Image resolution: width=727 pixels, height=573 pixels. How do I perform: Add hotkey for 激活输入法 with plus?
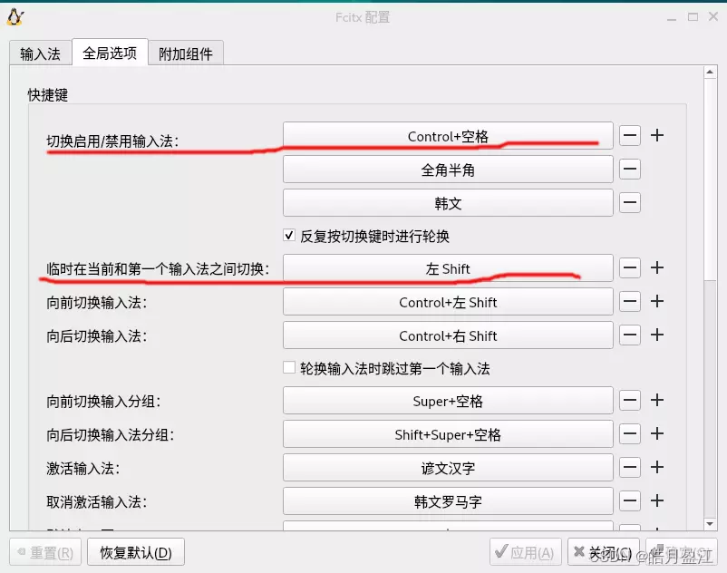(657, 466)
